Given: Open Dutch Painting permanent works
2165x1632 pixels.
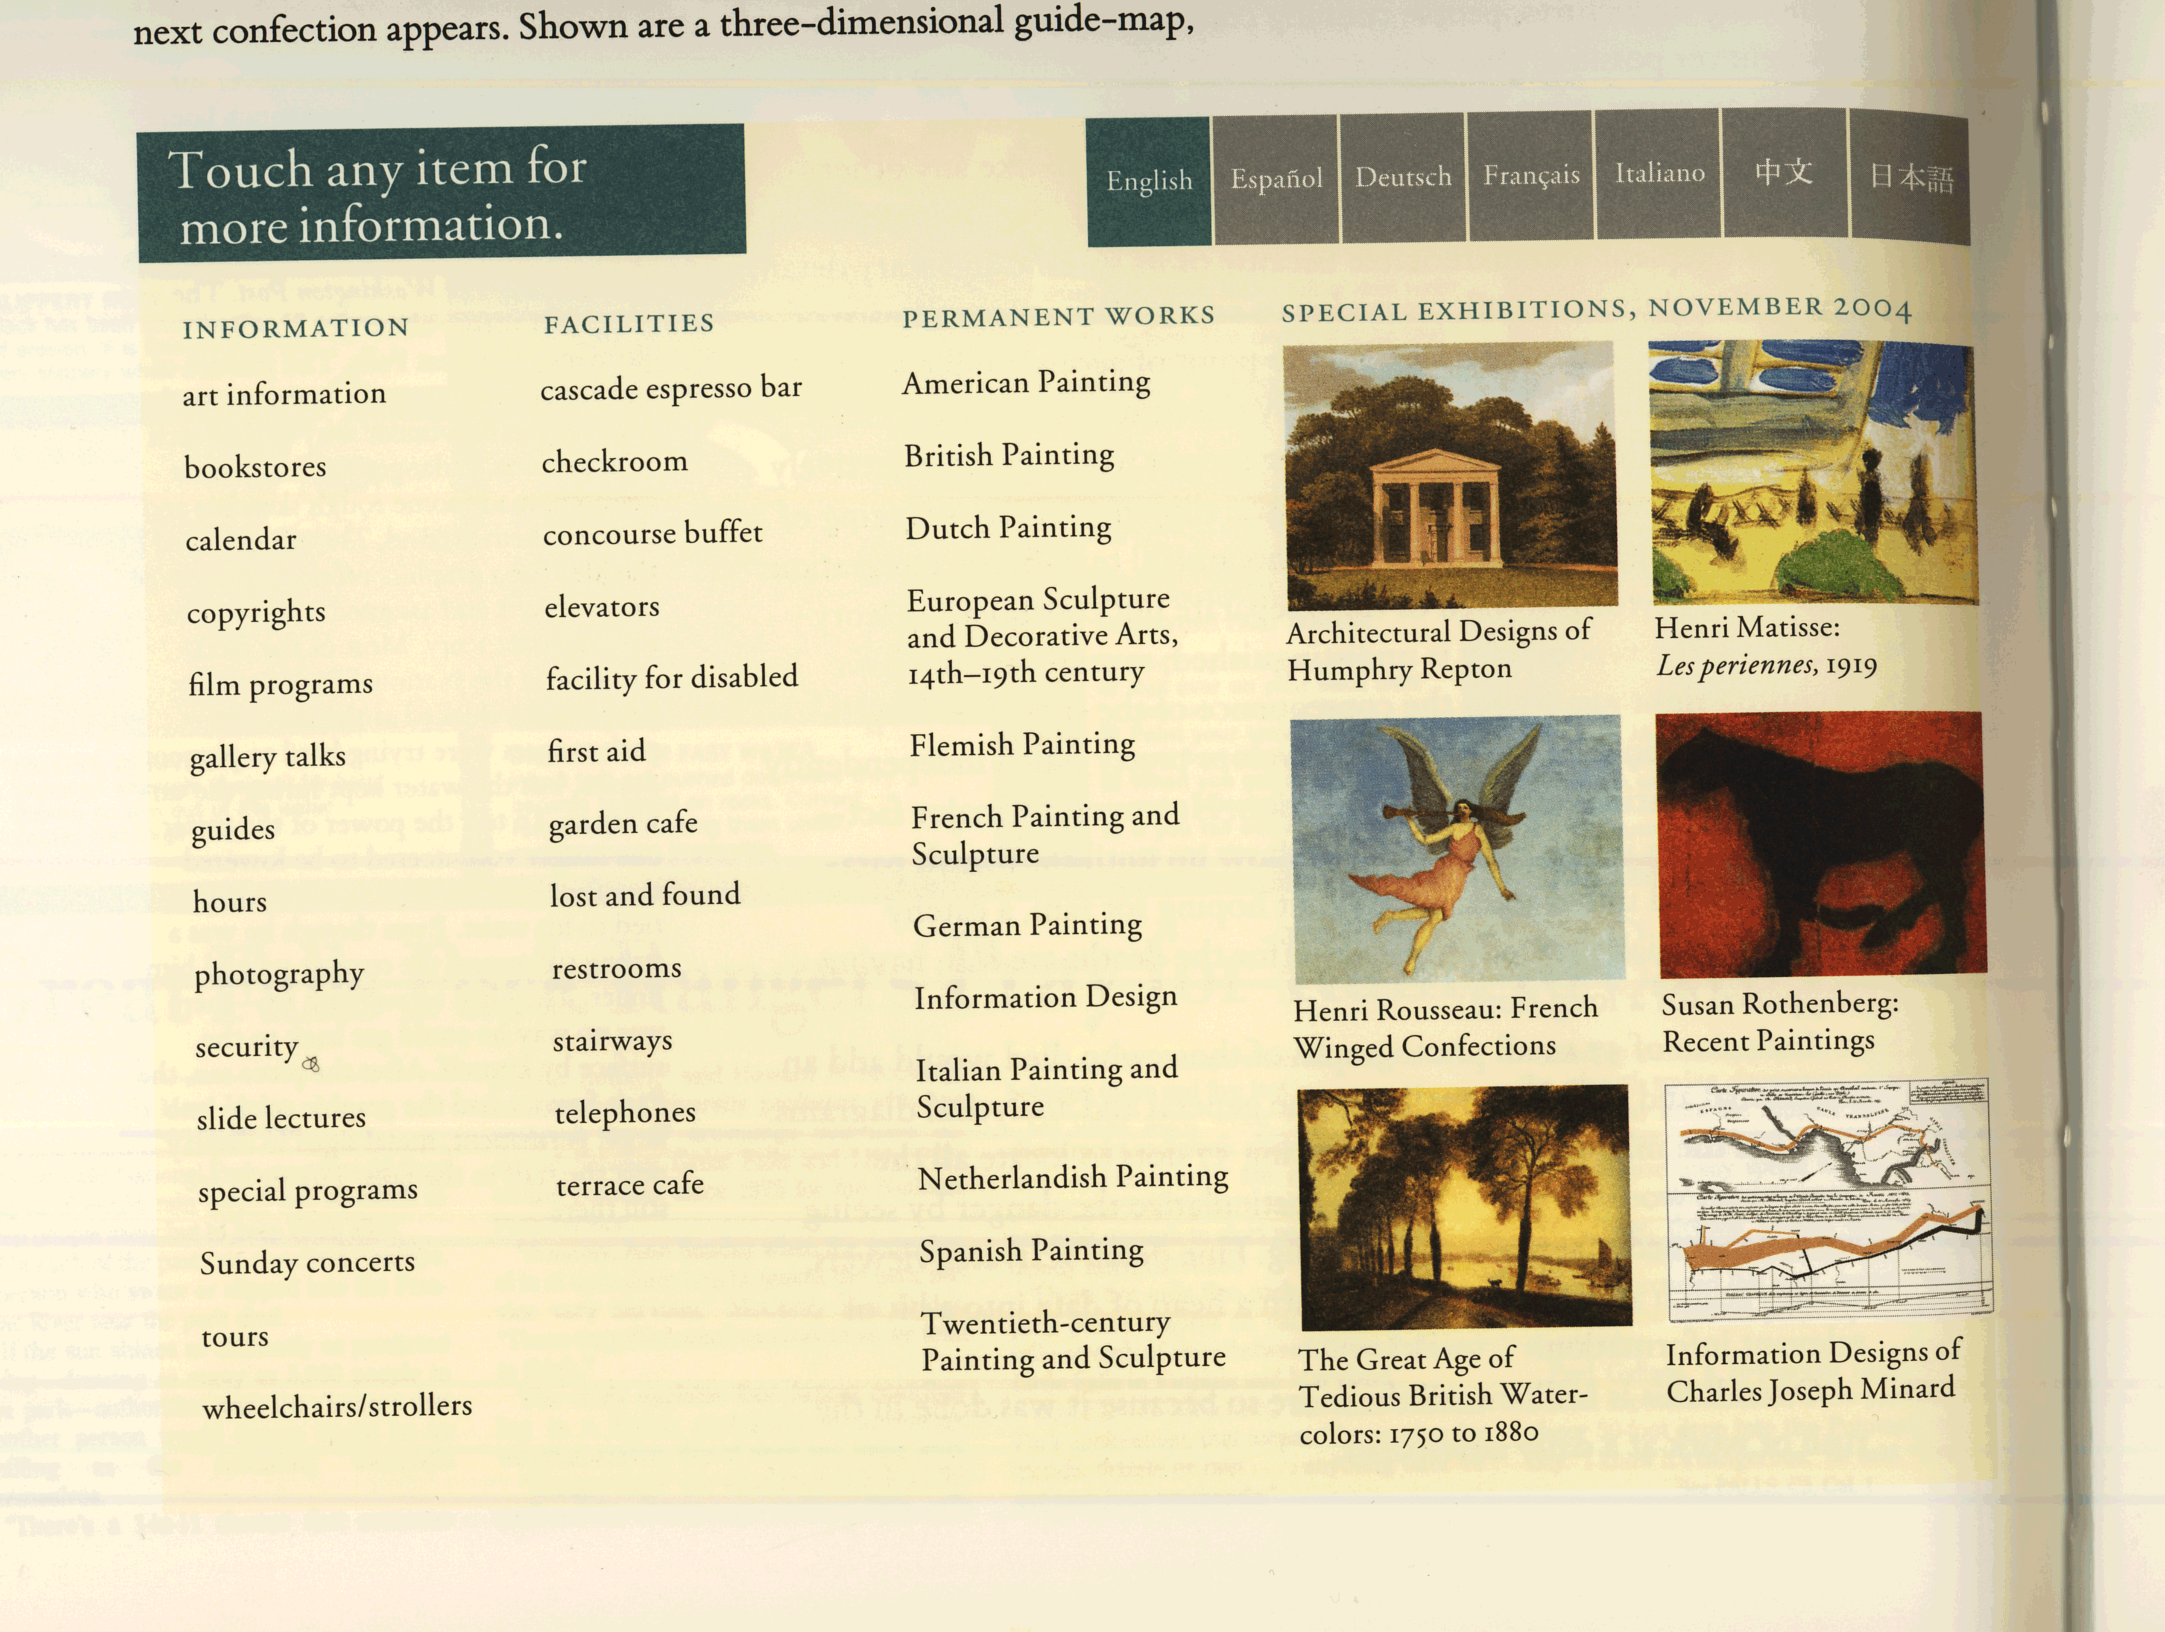Looking at the screenshot, I should [x=1008, y=529].
